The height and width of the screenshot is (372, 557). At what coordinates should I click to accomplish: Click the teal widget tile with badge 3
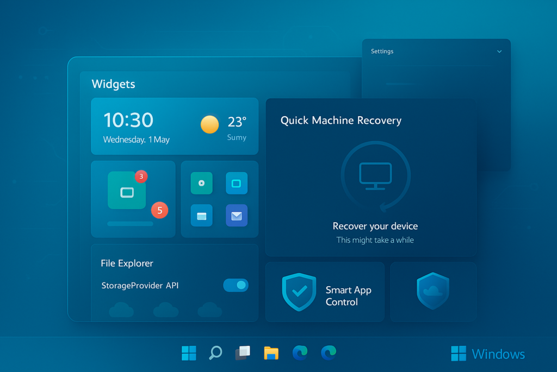click(x=127, y=191)
